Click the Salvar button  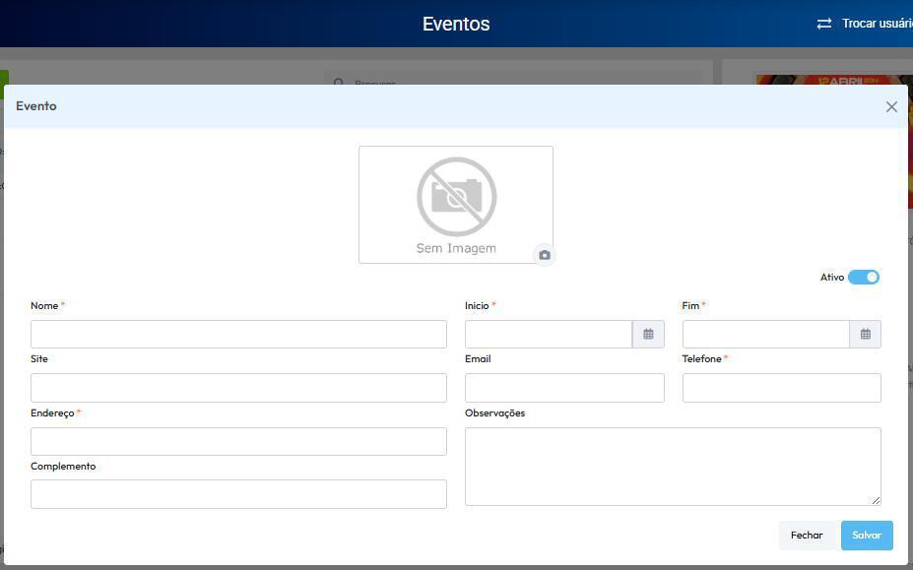(867, 536)
